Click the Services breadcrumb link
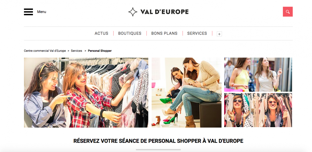312x152 pixels. [76, 51]
